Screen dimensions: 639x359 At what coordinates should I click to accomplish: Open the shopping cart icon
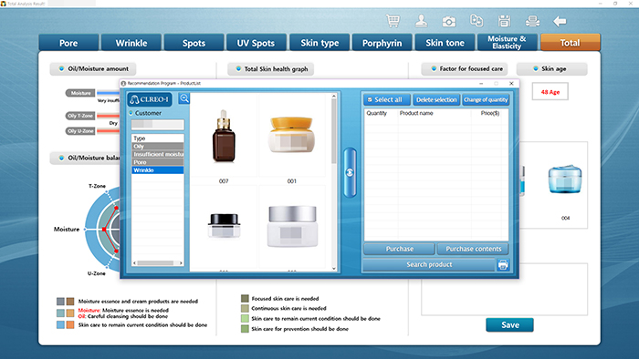coord(393,21)
